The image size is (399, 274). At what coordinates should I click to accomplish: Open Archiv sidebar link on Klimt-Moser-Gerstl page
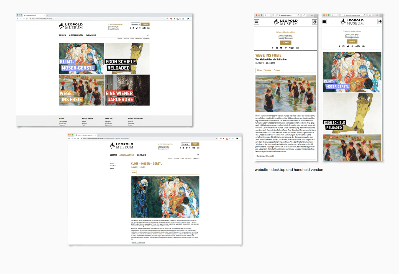pyautogui.click(x=112, y=168)
